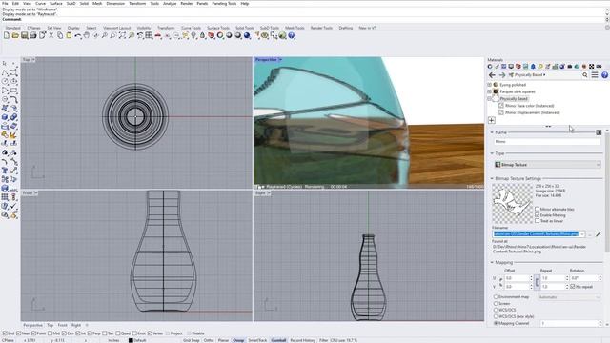This screenshot has height=343, width=610.
Task: Click the checkerboard Texture Palette panel icon
Action: [x=591, y=67]
